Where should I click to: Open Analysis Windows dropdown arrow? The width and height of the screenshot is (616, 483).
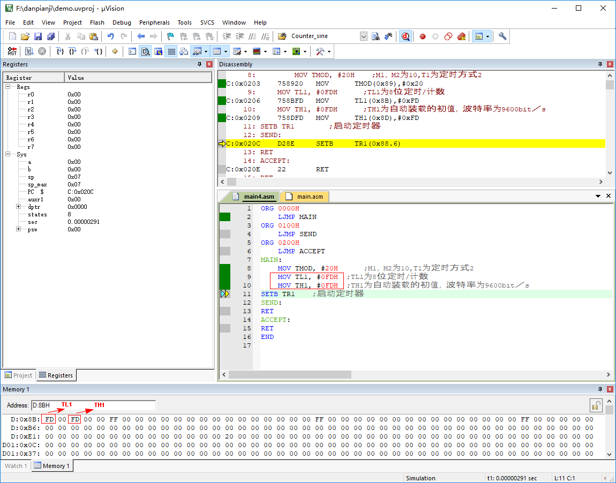tap(265, 51)
